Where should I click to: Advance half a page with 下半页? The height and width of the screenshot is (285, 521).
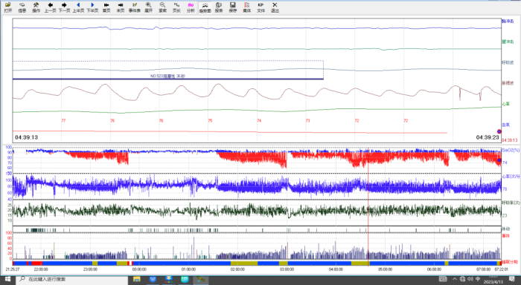[92, 7]
